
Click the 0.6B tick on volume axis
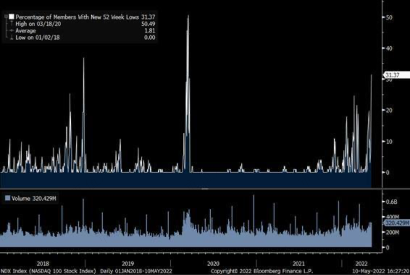click(392, 202)
